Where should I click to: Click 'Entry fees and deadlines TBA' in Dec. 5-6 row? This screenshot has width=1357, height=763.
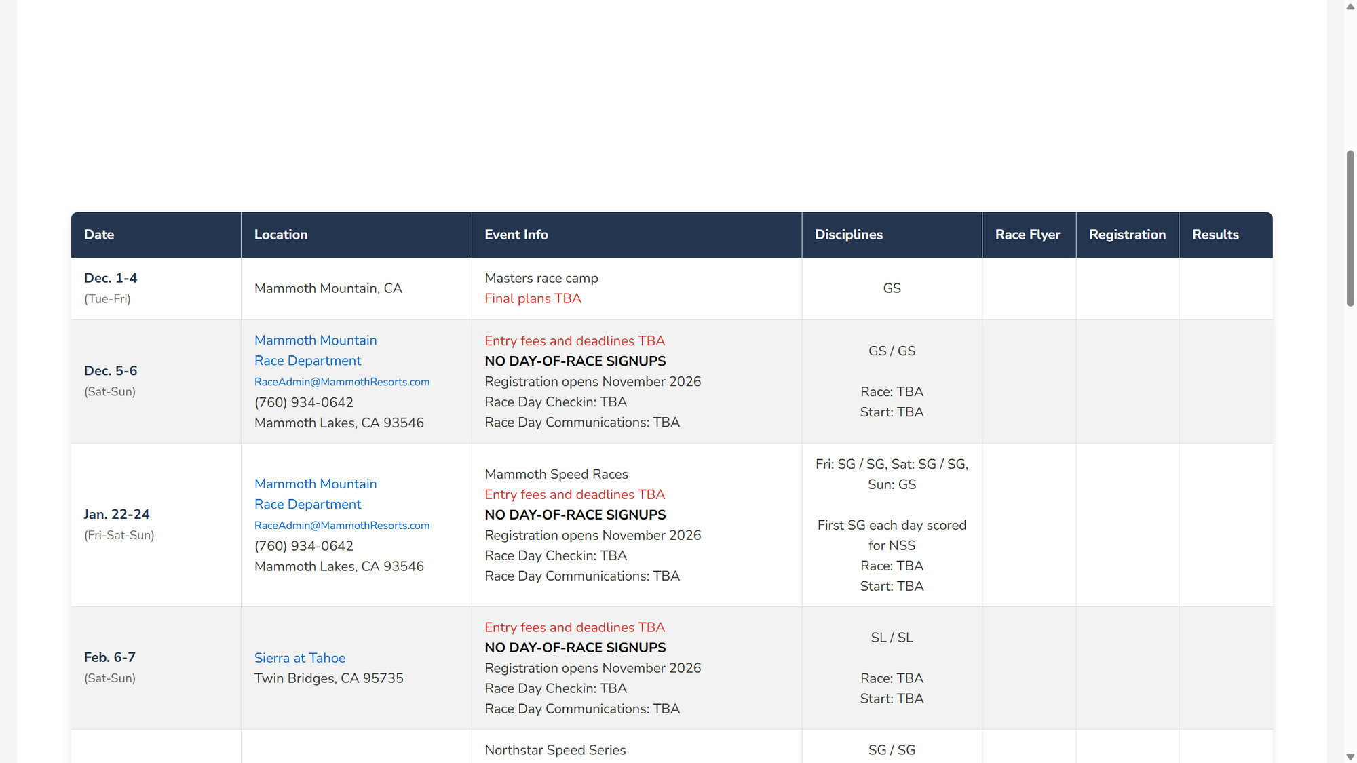[575, 340]
